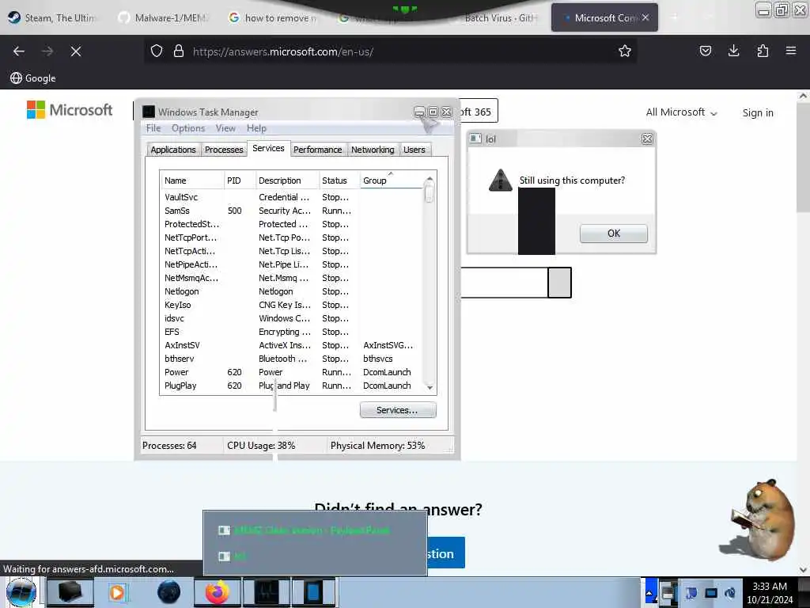
Task: Sort services by Status column header
Action: pos(339,180)
